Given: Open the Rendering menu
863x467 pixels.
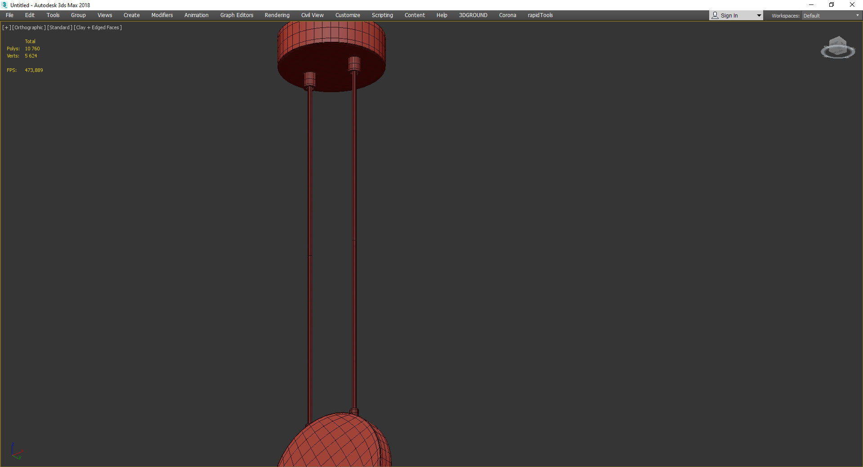Looking at the screenshot, I should pyautogui.click(x=277, y=15).
